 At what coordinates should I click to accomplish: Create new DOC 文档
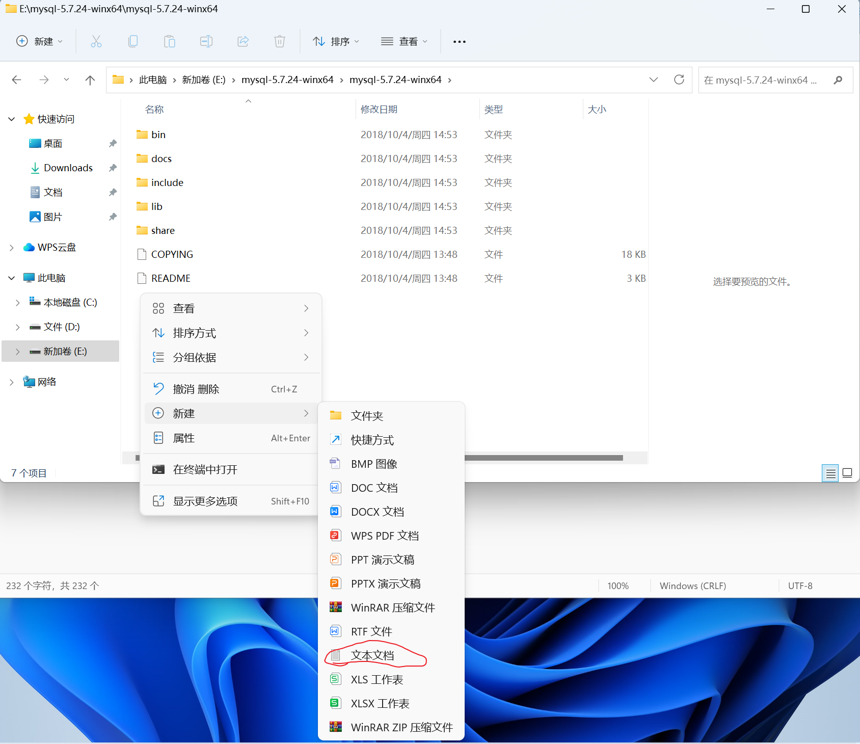[x=391, y=488]
